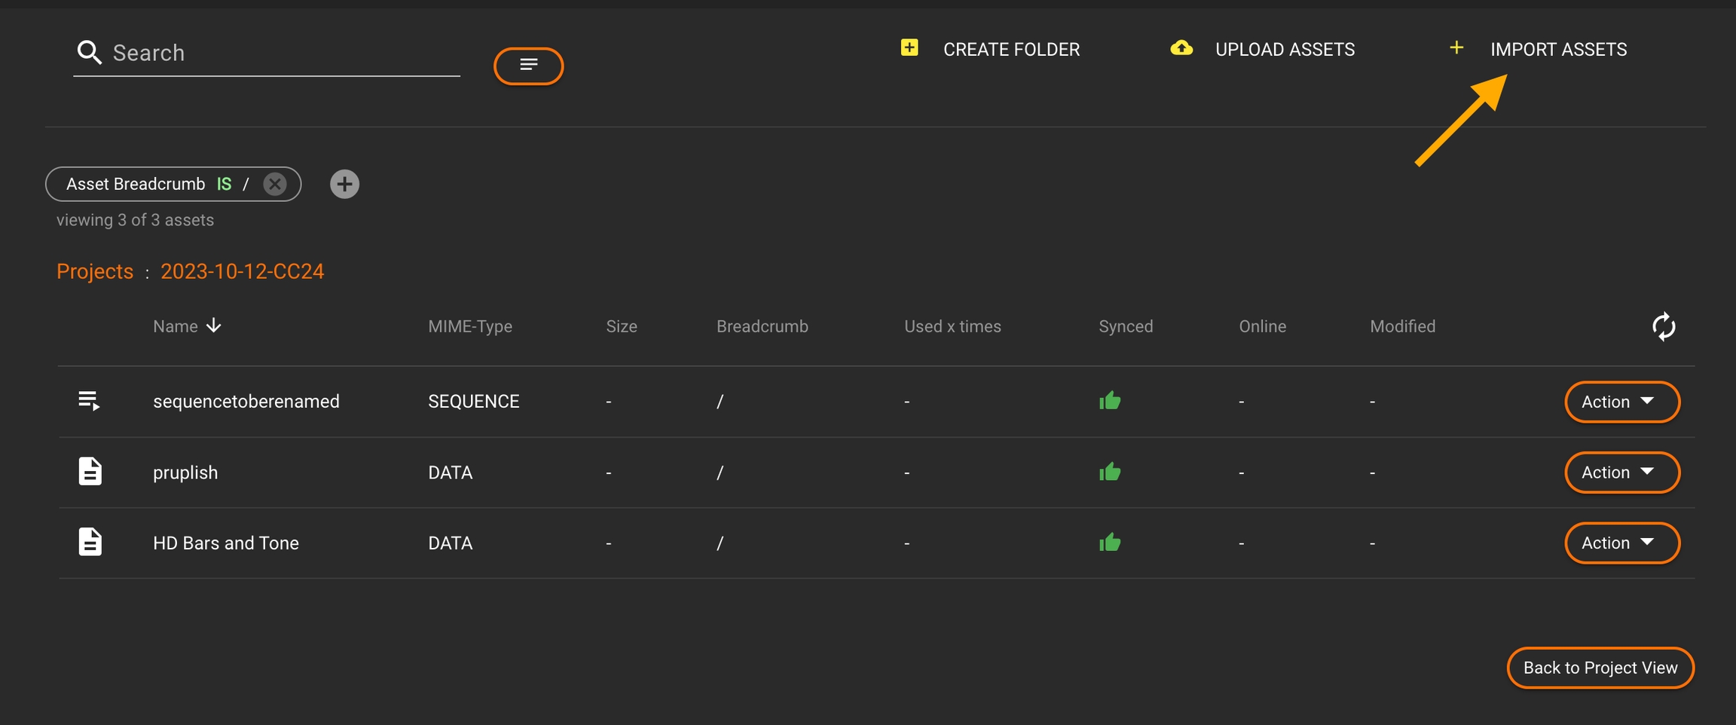Click the sequence icon for sequencetoberenamed
This screenshot has height=725, width=1736.
click(90, 401)
